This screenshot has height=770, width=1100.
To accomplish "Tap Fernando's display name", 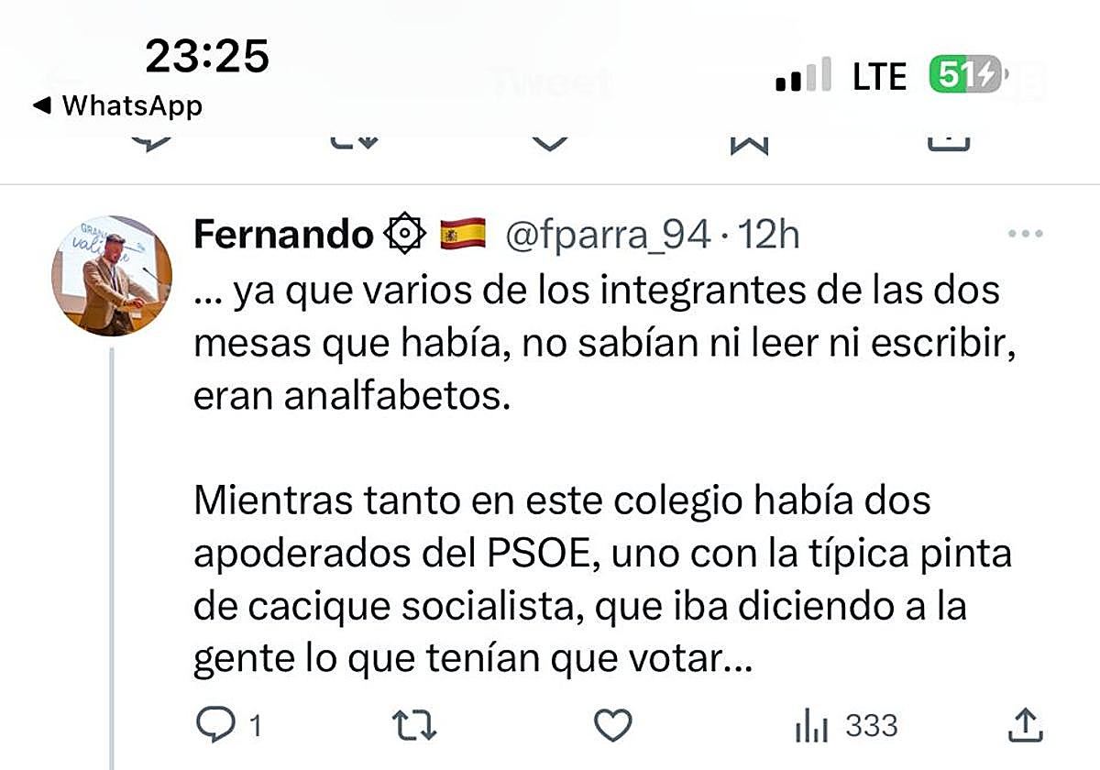I will click(284, 234).
